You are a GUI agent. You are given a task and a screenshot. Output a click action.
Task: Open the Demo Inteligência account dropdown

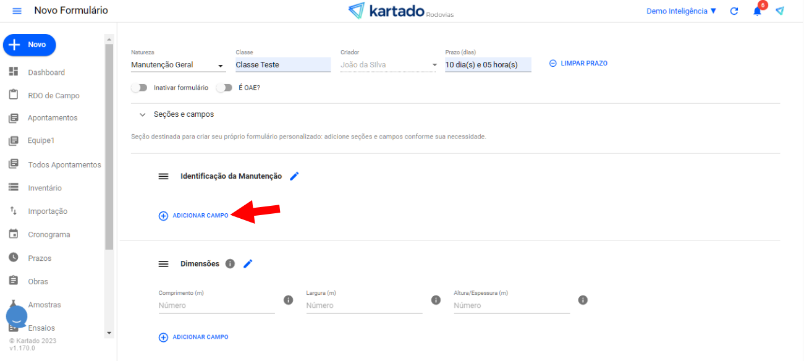click(x=681, y=11)
